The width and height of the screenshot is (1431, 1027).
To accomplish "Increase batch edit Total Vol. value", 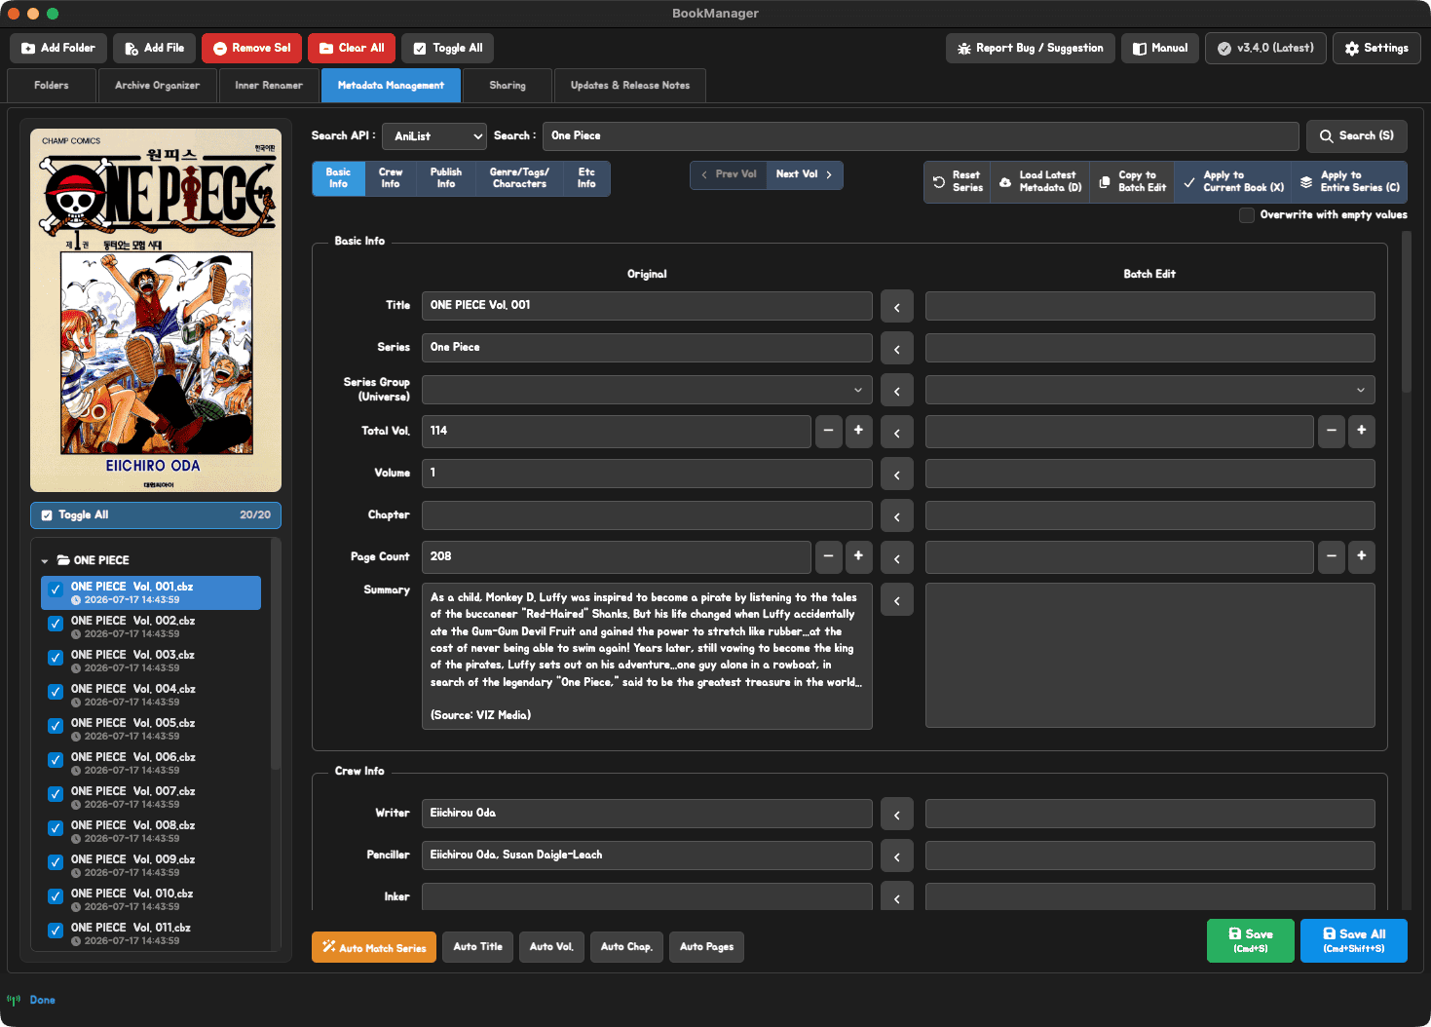I will (x=1362, y=431).
